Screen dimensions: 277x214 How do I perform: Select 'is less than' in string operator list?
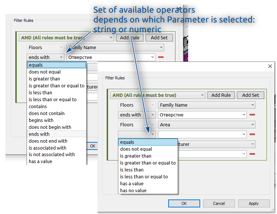pyautogui.click(x=56, y=92)
